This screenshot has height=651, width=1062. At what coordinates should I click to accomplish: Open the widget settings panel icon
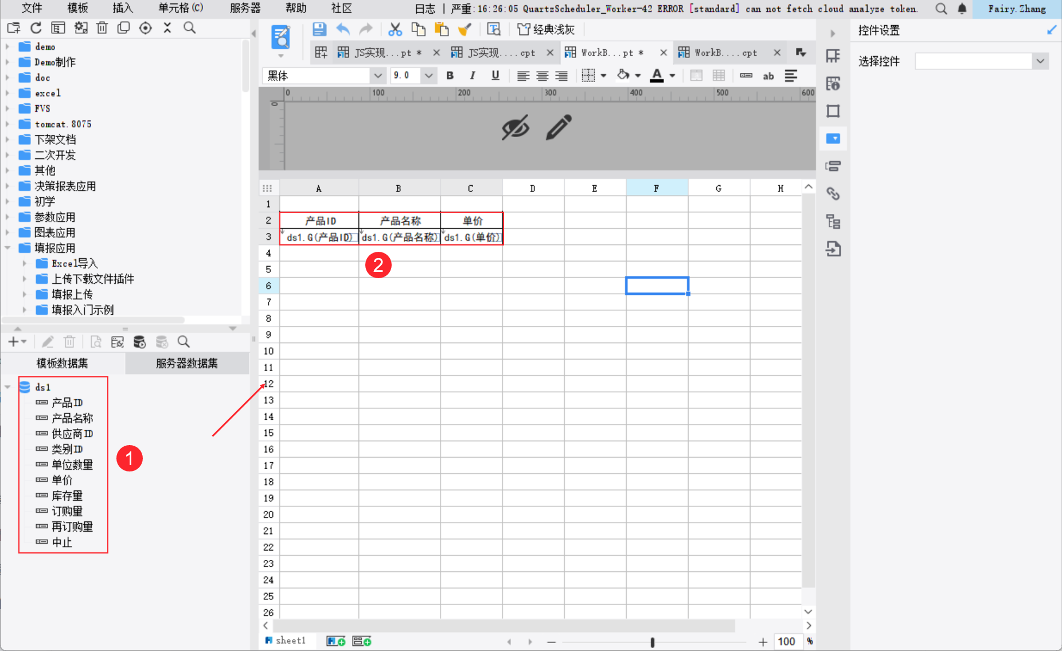click(x=833, y=138)
